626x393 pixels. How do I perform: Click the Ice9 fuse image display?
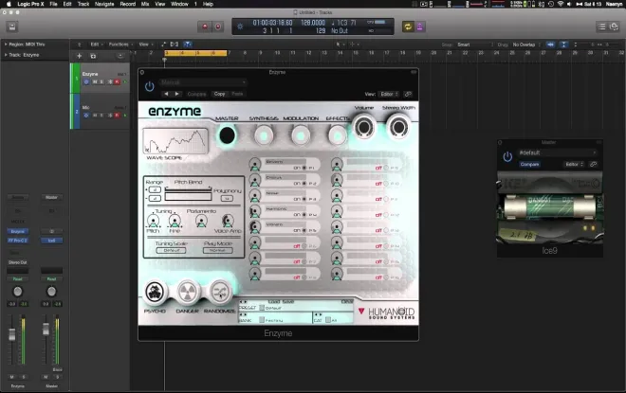tap(550, 206)
